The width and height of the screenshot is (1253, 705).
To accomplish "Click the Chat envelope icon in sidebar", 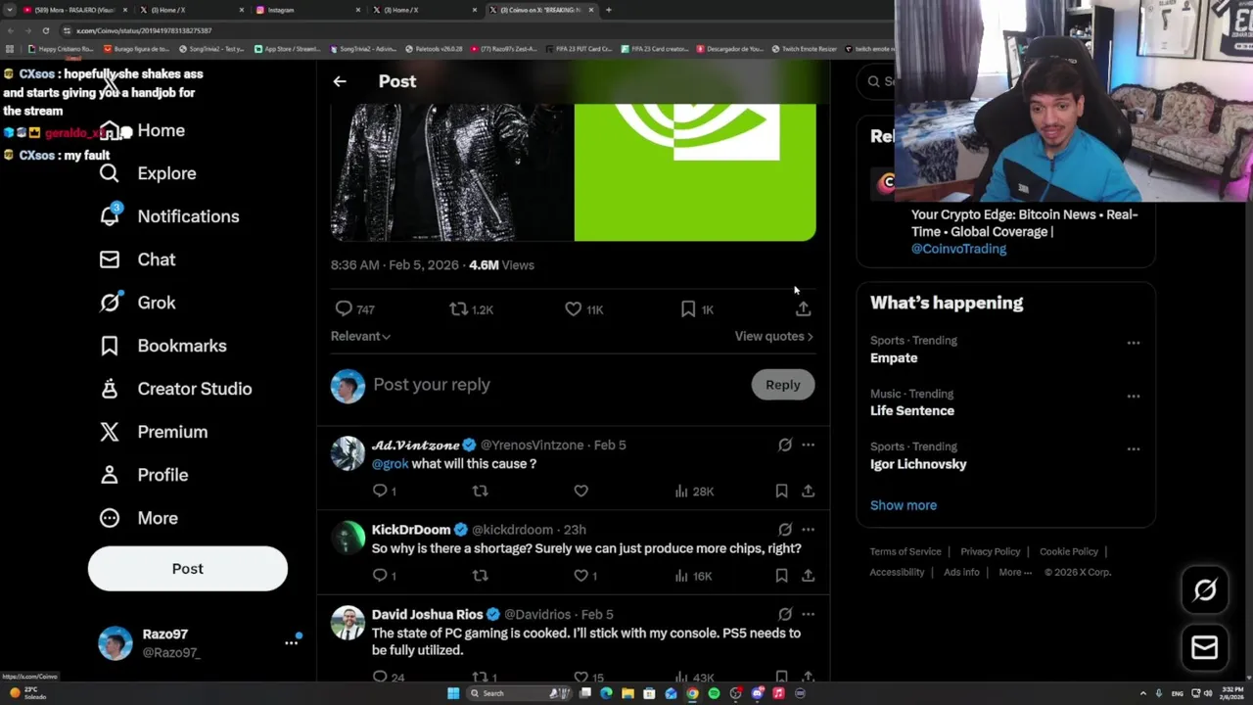I will [110, 259].
